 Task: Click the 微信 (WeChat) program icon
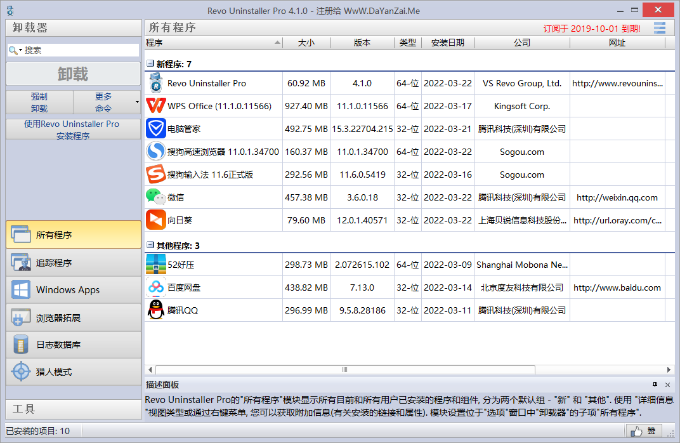pyautogui.click(x=155, y=197)
